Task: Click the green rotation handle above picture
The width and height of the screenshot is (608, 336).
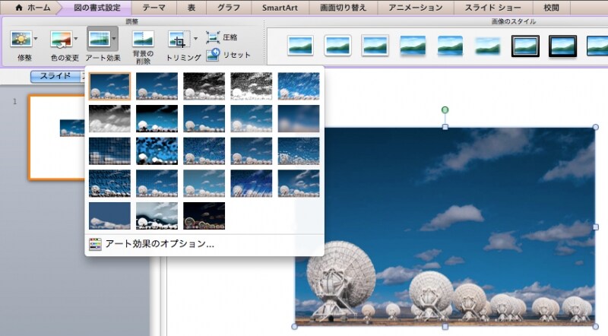Action: (445, 109)
